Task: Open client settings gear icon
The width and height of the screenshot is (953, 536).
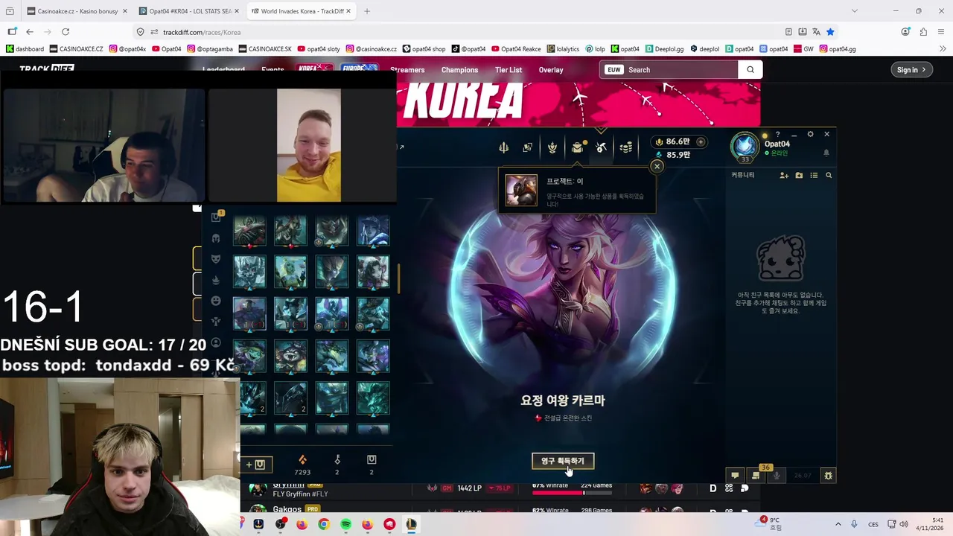Action: (810, 134)
